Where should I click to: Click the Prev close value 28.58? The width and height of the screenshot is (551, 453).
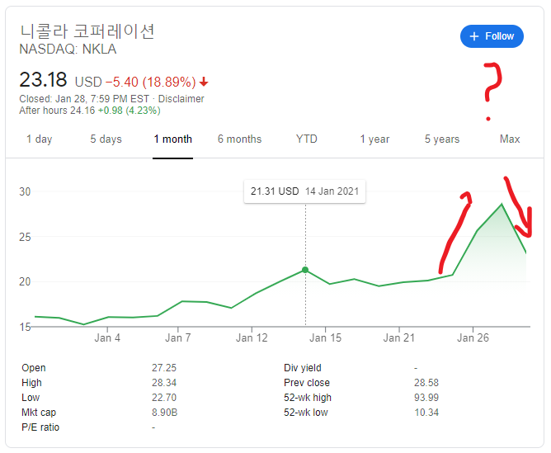(x=426, y=383)
